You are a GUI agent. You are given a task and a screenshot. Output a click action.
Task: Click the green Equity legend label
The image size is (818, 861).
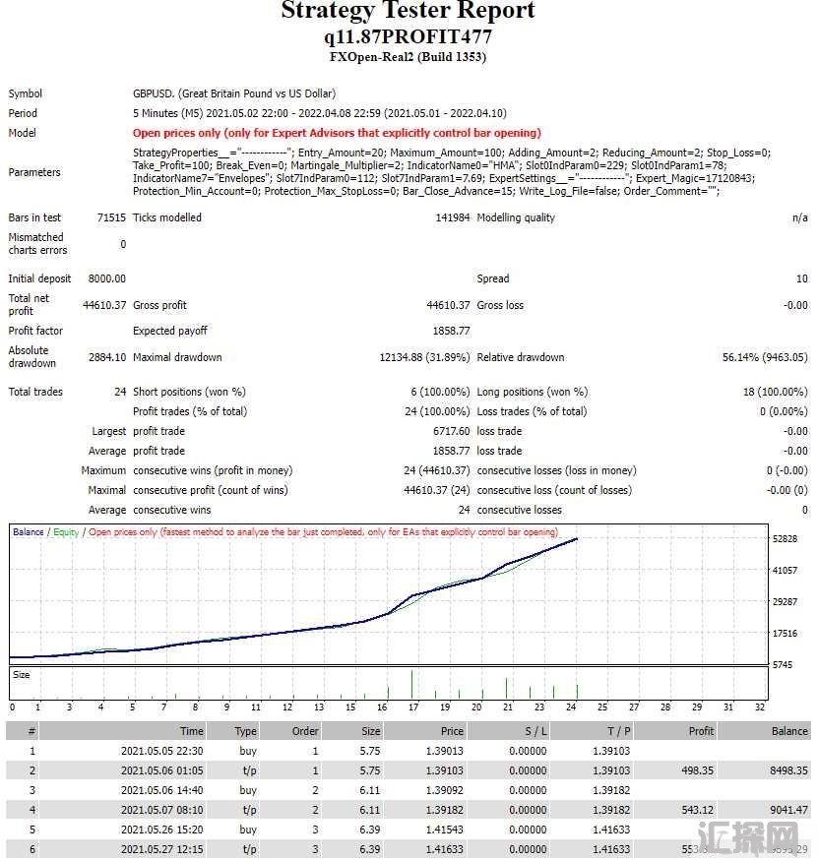point(66,532)
